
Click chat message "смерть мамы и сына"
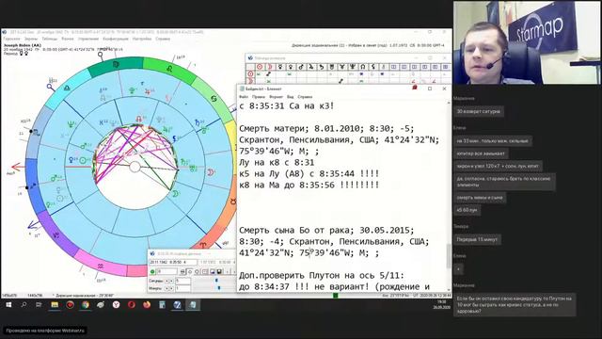coord(480,198)
